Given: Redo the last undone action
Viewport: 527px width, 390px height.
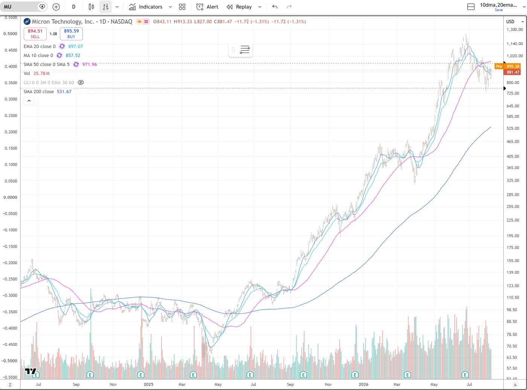Looking at the screenshot, I should pos(289,7).
